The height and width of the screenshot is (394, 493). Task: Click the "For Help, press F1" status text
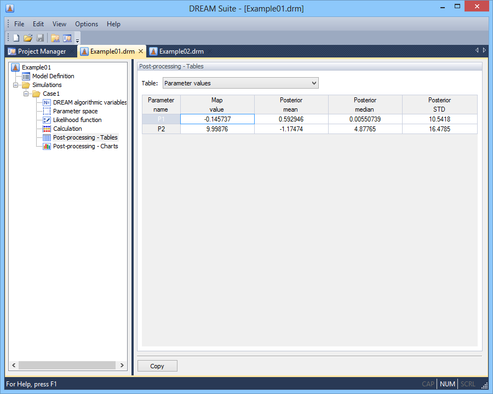(x=31, y=384)
